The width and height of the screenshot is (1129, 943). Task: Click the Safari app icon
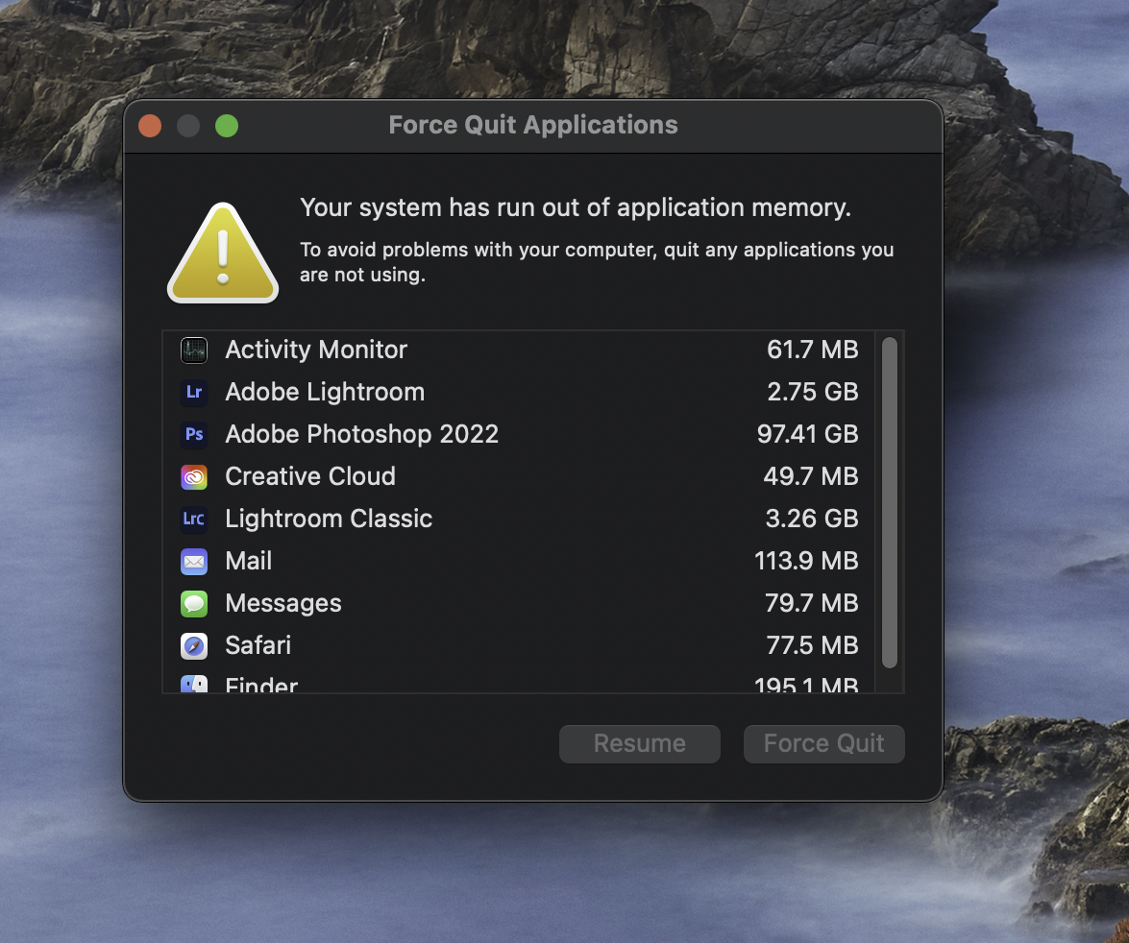[x=194, y=645]
